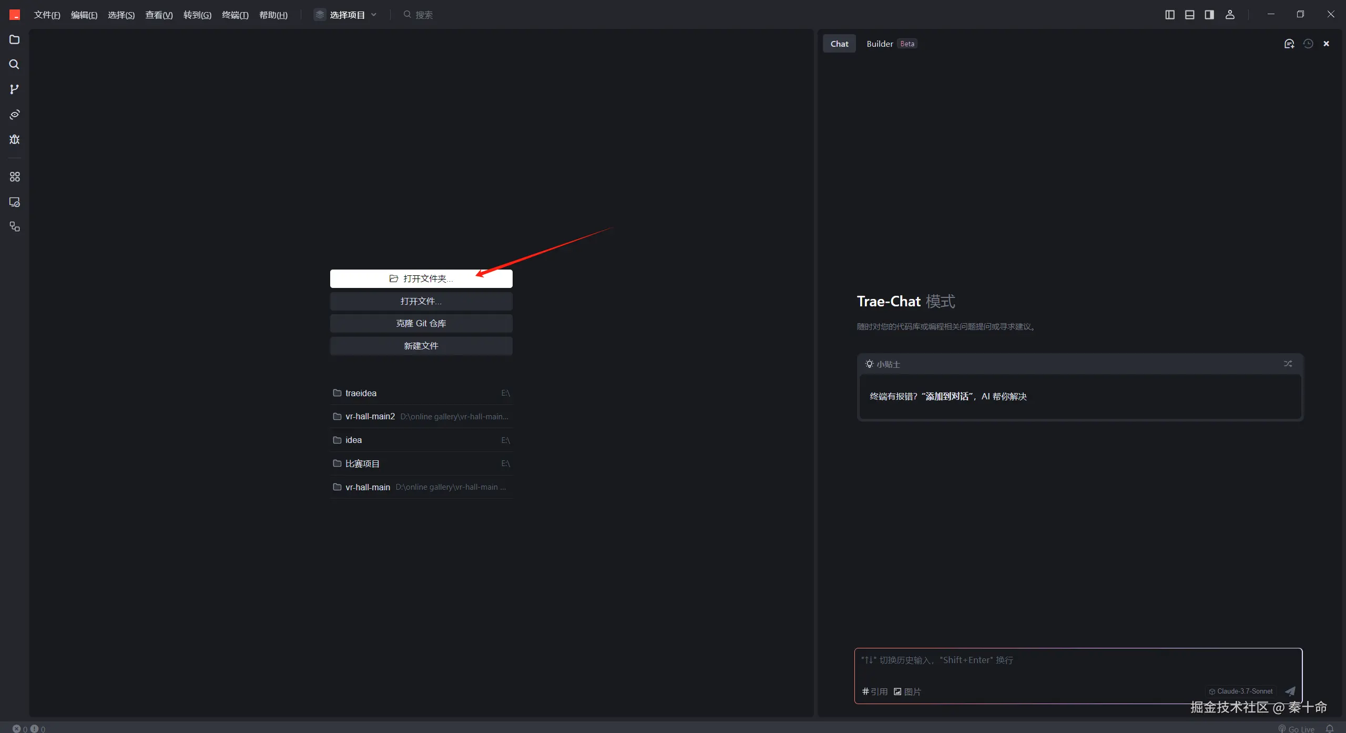Open Extensions grid icon in sidebar
1346x733 pixels.
coord(15,177)
